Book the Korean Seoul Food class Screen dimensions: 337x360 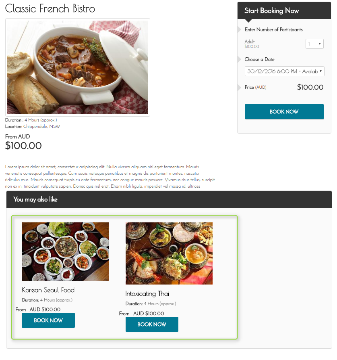tap(48, 320)
